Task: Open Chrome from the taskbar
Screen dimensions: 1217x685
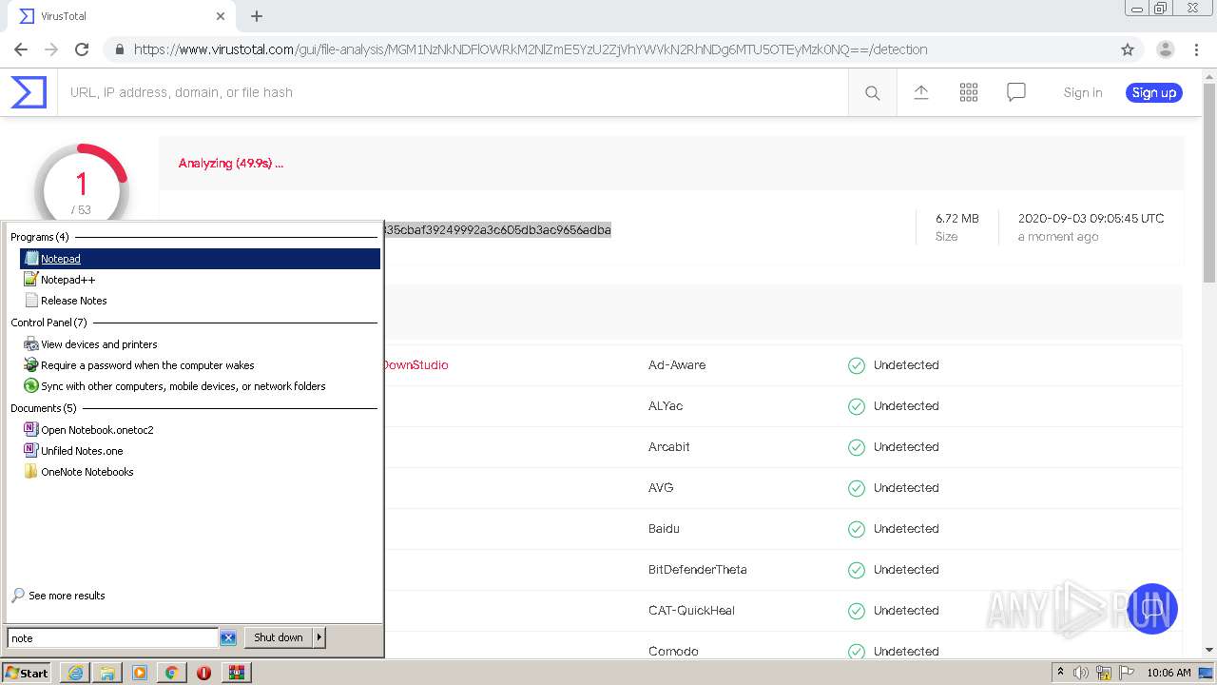Action: 172,673
